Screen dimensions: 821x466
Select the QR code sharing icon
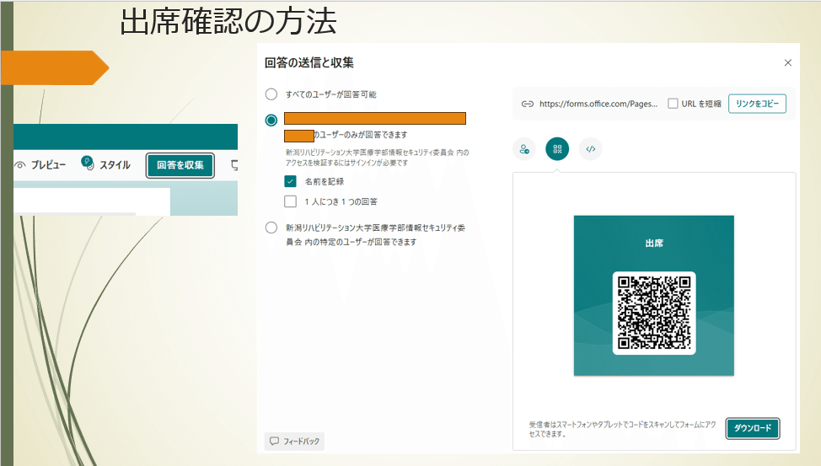(x=557, y=149)
